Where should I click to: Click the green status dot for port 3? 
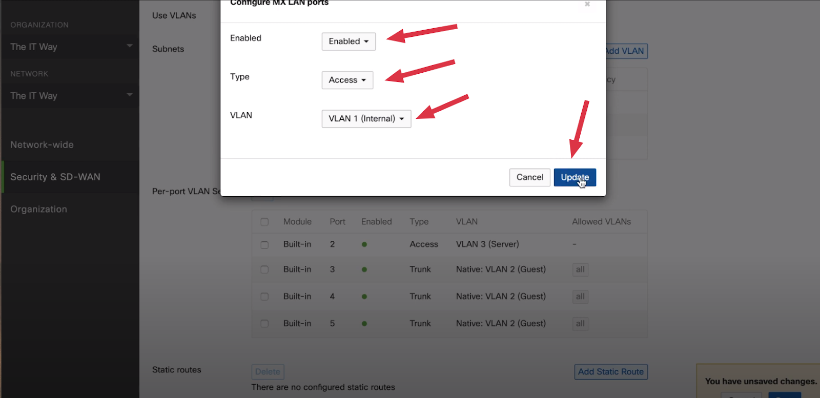(364, 269)
